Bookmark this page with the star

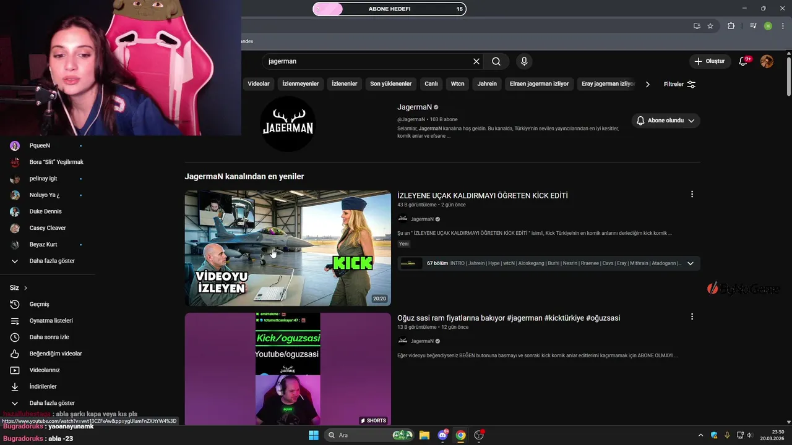710,26
